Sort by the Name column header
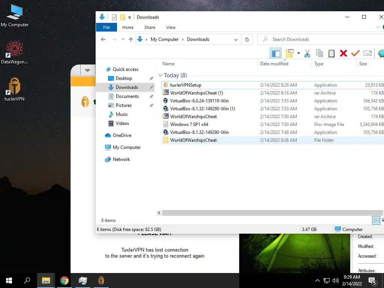Viewport: 384px width, 288px height. pyautogui.click(x=168, y=64)
